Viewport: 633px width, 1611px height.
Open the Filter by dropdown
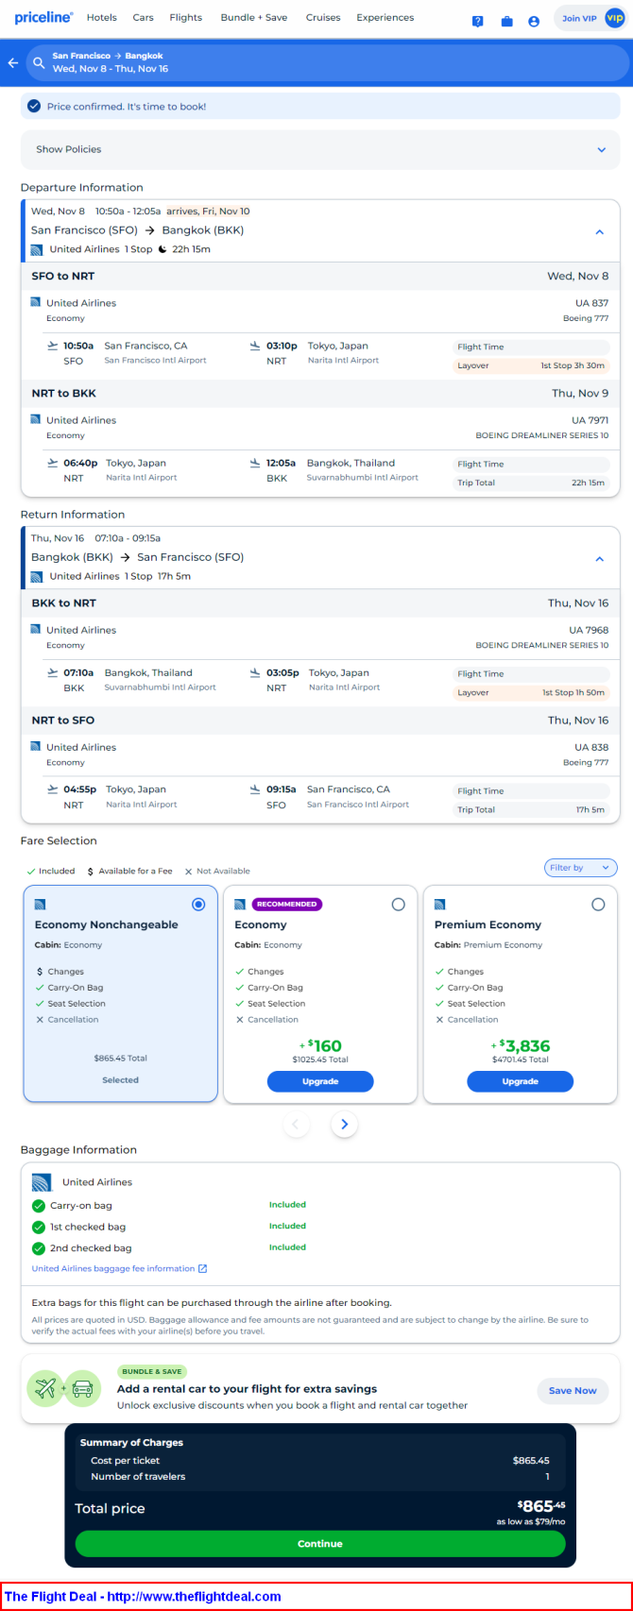[581, 868]
